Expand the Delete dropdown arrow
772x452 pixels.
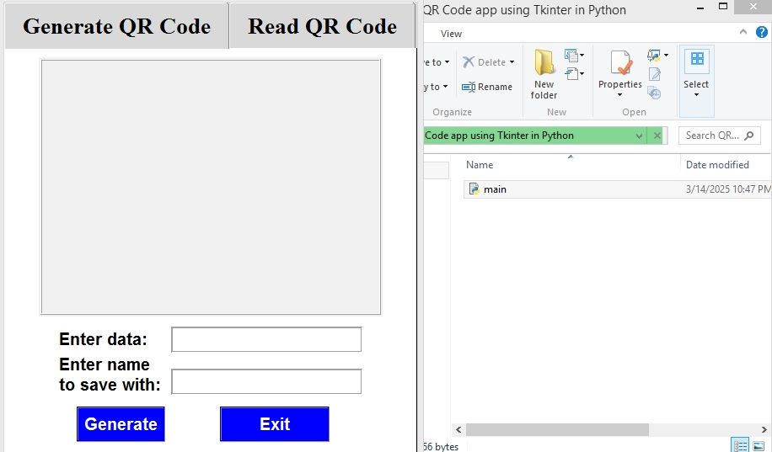pyautogui.click(x=512, y=62)
